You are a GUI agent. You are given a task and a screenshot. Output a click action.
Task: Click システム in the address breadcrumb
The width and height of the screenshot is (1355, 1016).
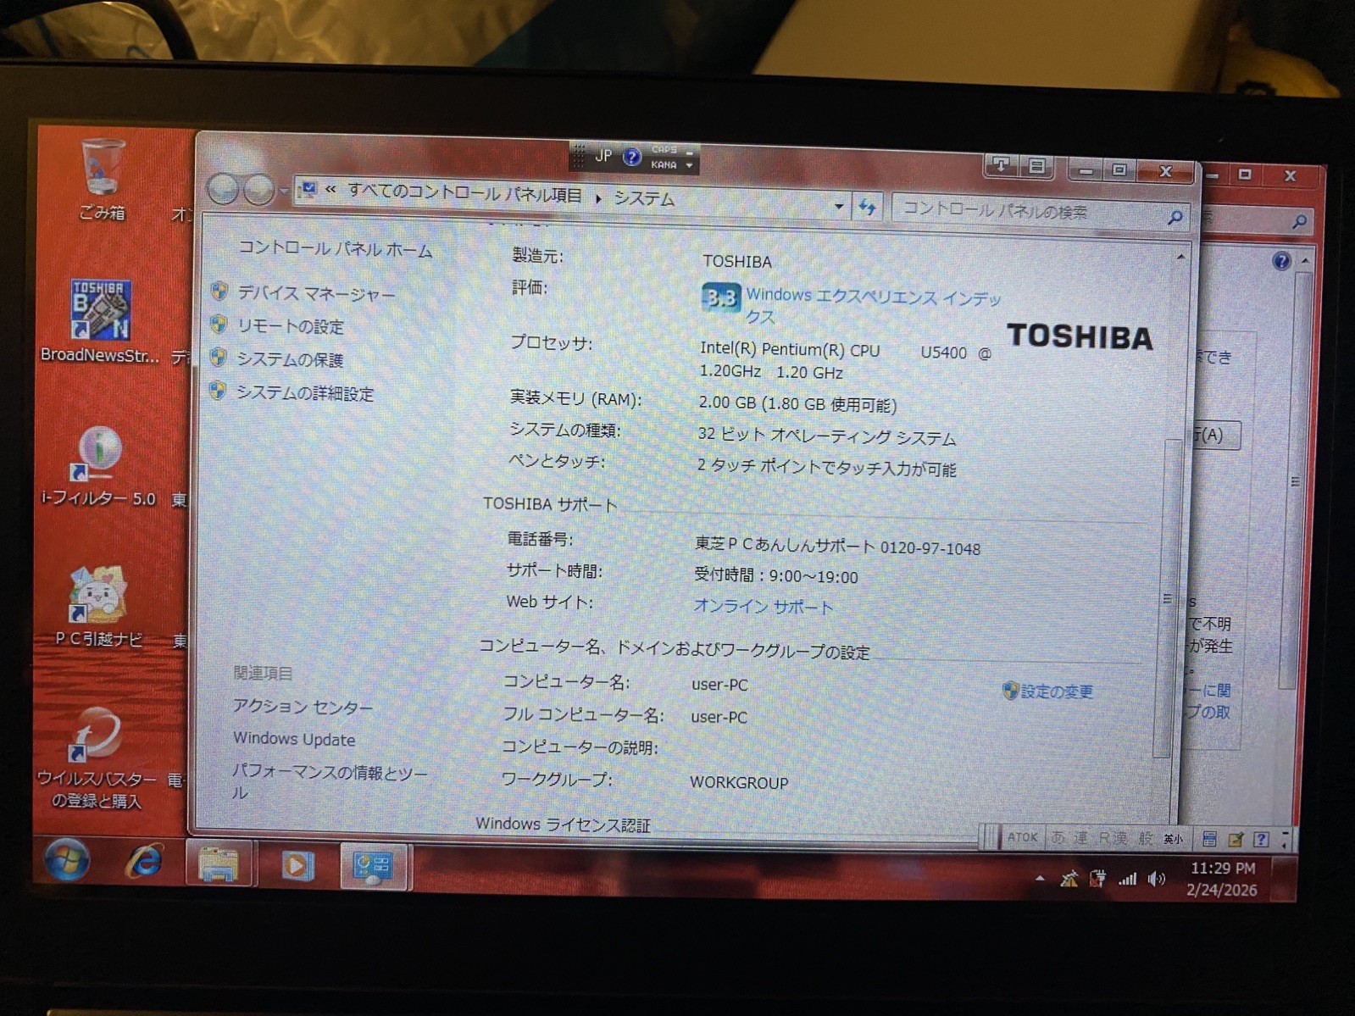[x=644, y=199]
